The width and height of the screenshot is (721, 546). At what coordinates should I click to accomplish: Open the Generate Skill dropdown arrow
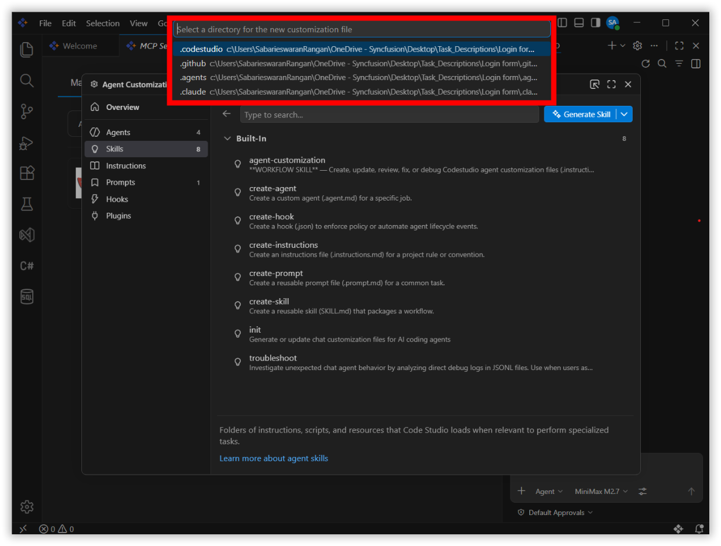(x=625, y=115)
